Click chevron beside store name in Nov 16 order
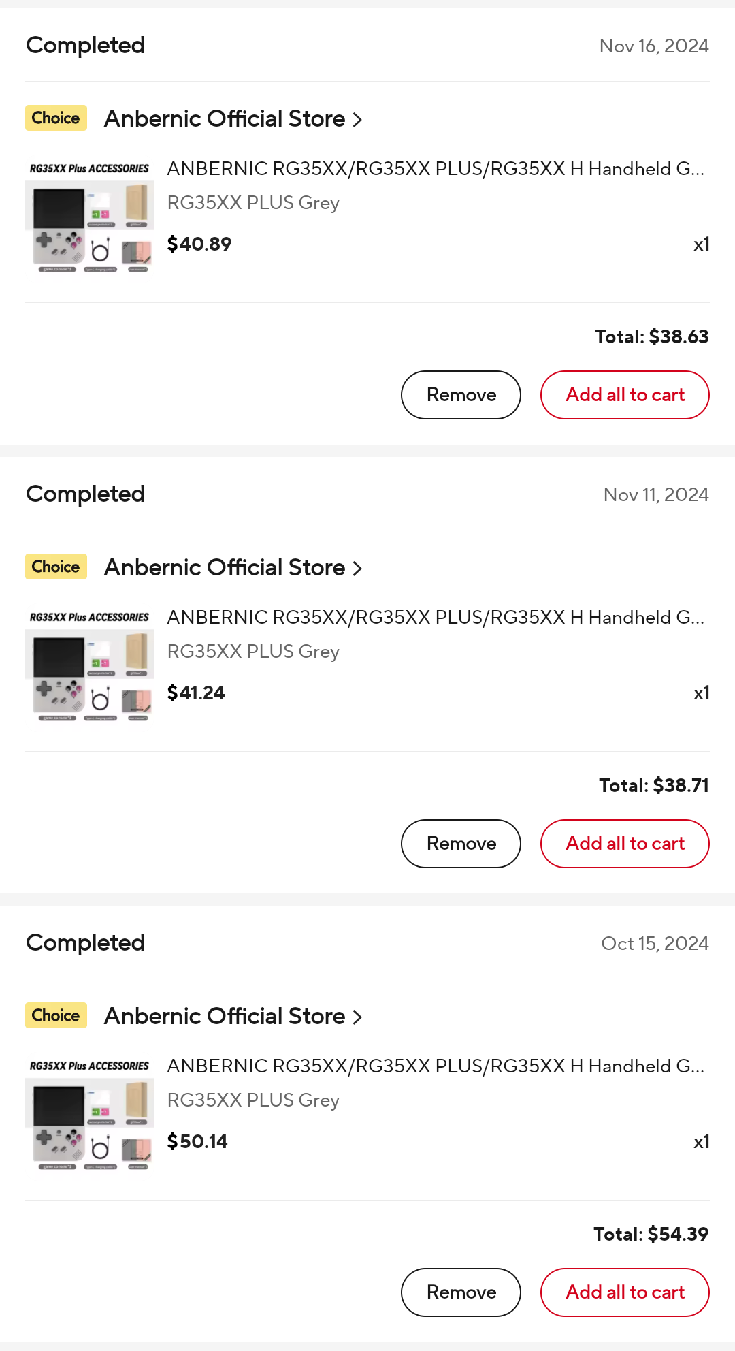The image size is (735, 1351). point(357,120)
